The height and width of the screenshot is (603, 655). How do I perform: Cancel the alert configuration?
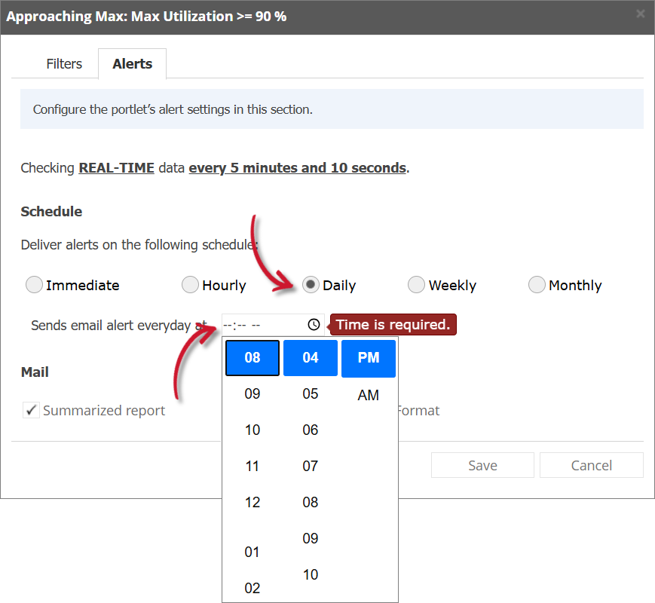click(x=592, y=465)
